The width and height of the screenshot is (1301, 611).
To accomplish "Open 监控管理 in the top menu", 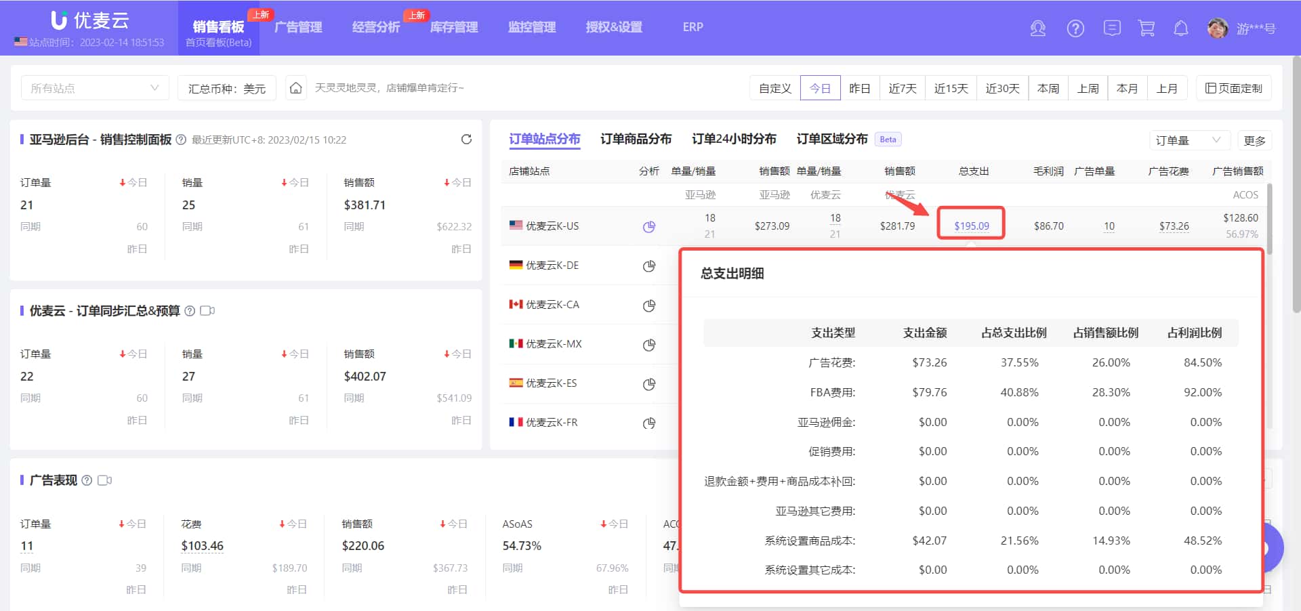I will coord(532,27).
